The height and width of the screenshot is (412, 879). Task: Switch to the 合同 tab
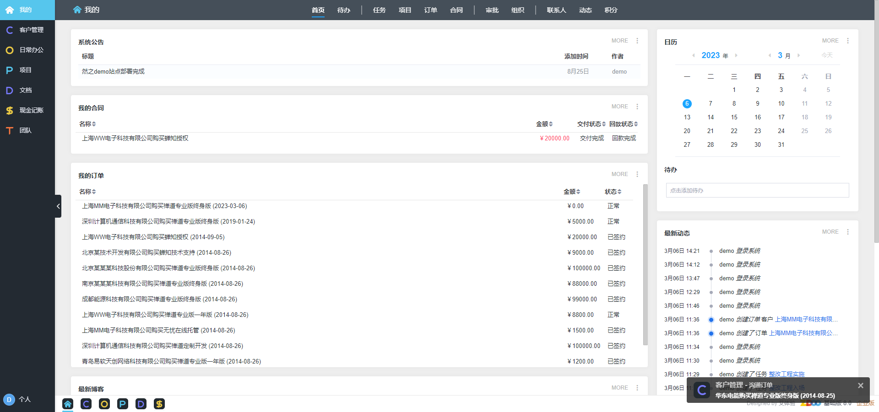click(x=456, y=10)
